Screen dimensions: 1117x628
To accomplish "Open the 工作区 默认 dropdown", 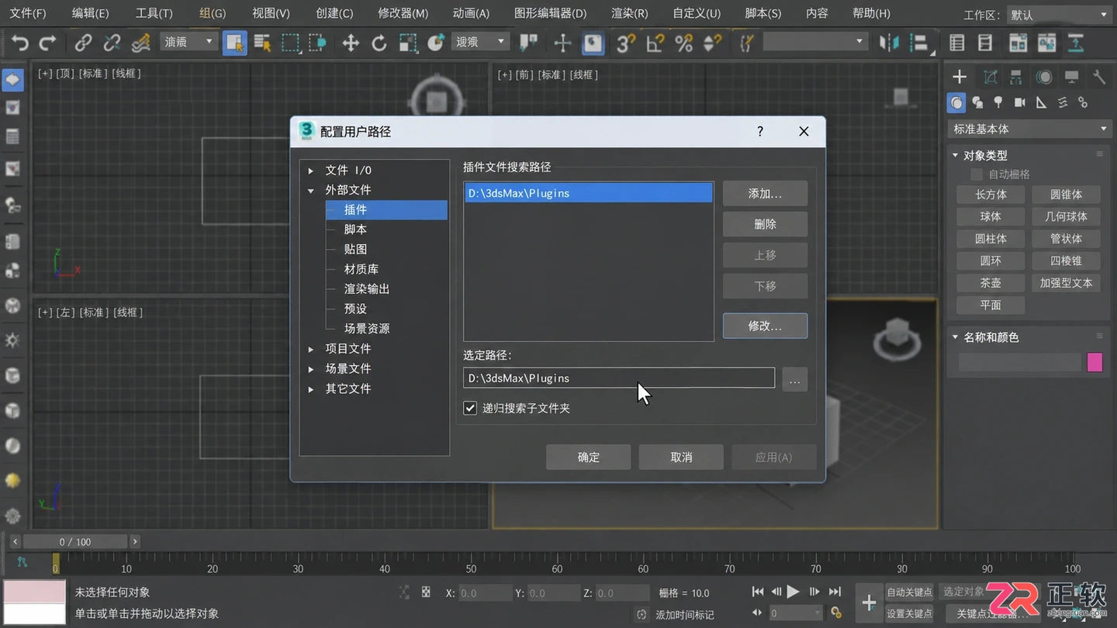I will point(1060,15).
